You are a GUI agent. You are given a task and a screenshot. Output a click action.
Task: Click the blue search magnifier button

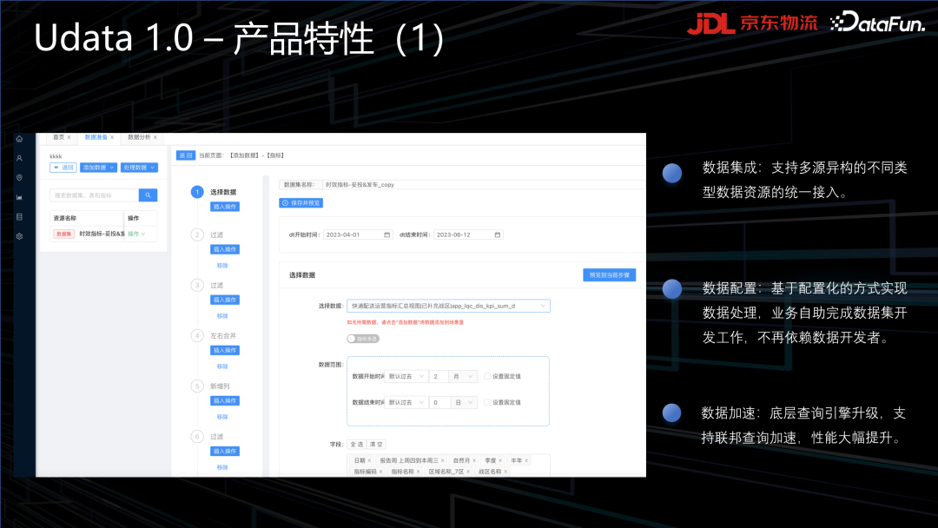tap(148, 195)
